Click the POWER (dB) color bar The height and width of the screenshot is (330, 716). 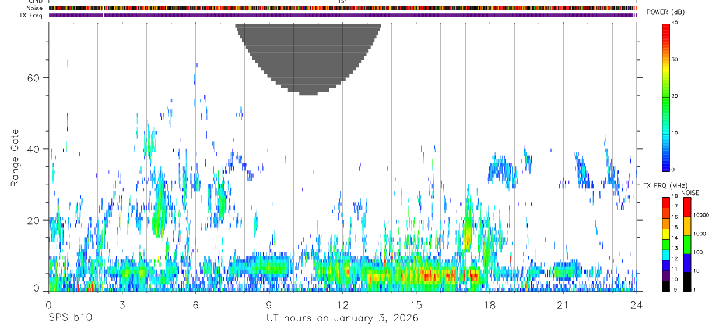point(665,97)
